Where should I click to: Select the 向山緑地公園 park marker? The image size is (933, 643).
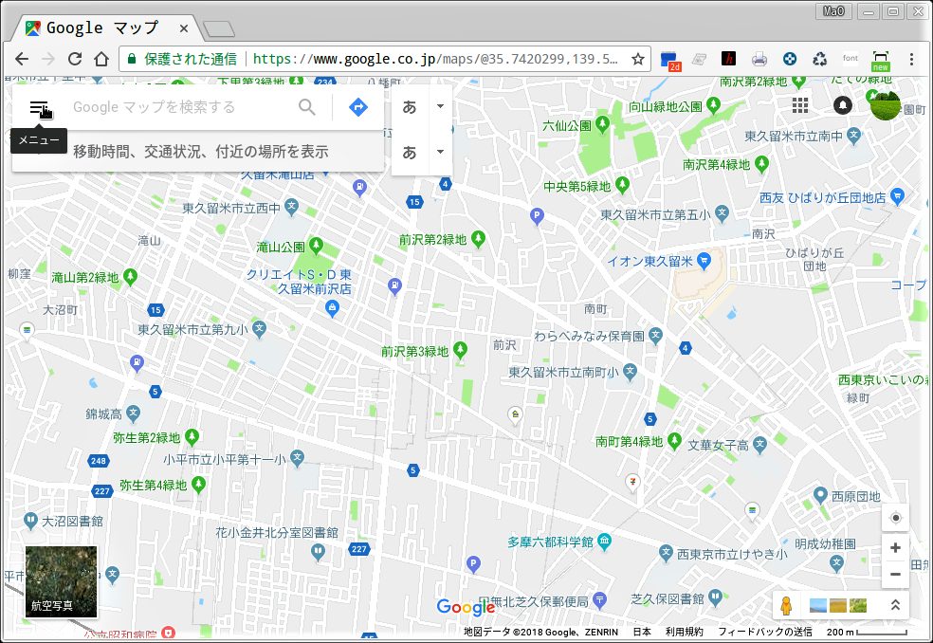point(713,105)
